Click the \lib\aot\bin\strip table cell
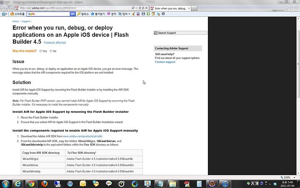 43,171
